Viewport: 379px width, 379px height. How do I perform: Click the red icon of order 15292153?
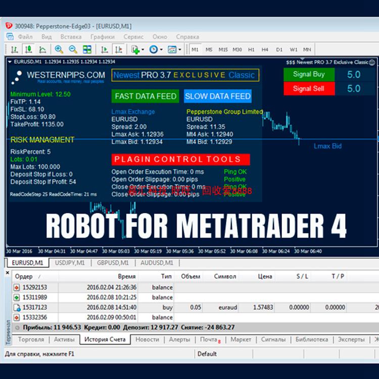pos(17,288)
